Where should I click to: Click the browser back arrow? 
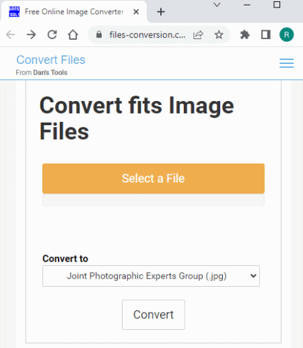10,35
